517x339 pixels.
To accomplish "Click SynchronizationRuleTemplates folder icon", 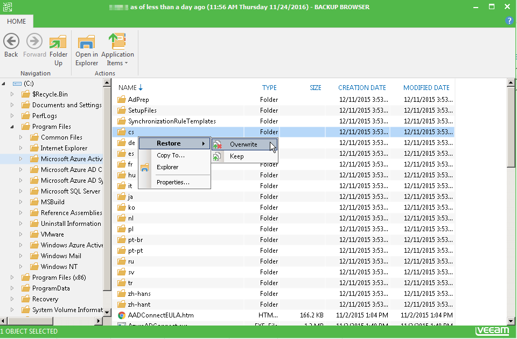I will 122,121.
